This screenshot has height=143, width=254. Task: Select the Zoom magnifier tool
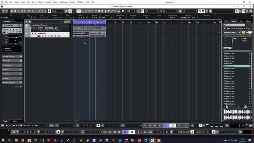pos(102,11)
